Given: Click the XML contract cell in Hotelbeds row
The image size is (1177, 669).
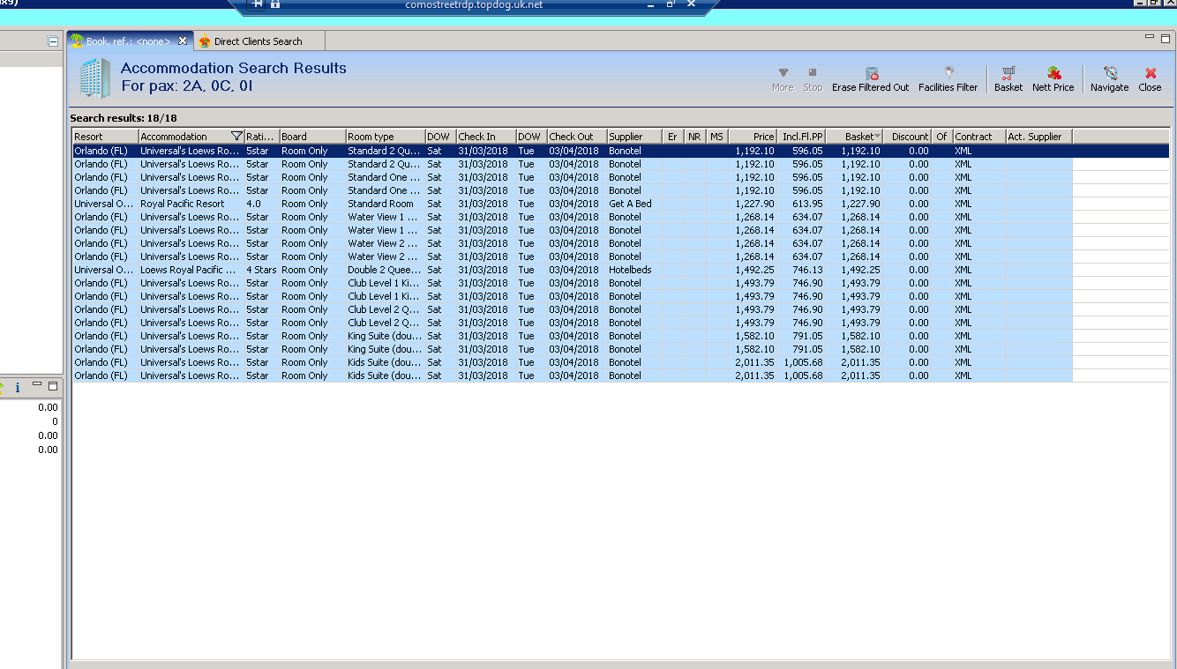Looking at the screenshot, I should pos(979,270).
